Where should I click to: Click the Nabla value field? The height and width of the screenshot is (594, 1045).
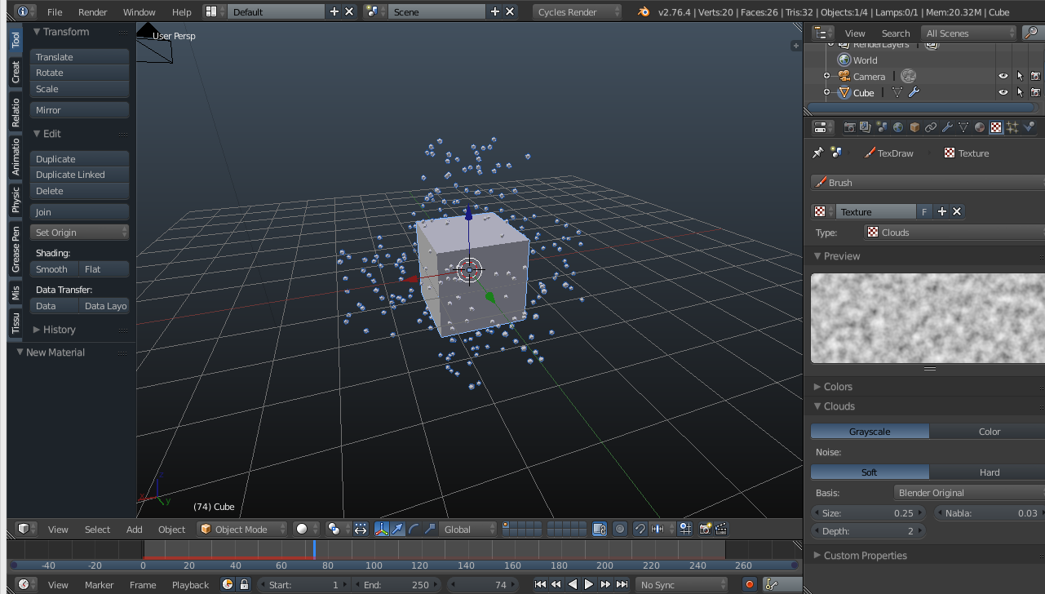990,512
